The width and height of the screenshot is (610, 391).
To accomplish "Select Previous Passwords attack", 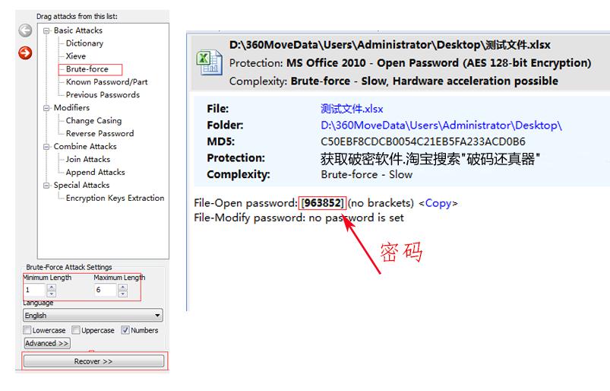I will (x=103, y=94).
